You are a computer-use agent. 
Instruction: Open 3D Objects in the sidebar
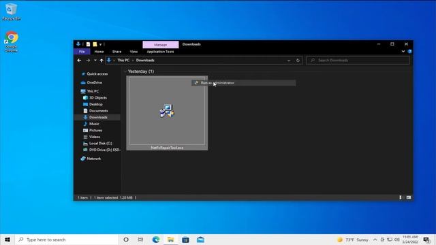(x=98, y=98)
